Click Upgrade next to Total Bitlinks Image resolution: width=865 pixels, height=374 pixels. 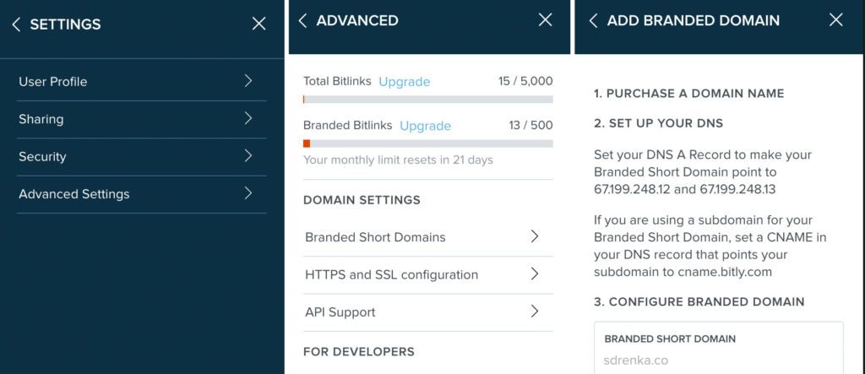[404, 82]
